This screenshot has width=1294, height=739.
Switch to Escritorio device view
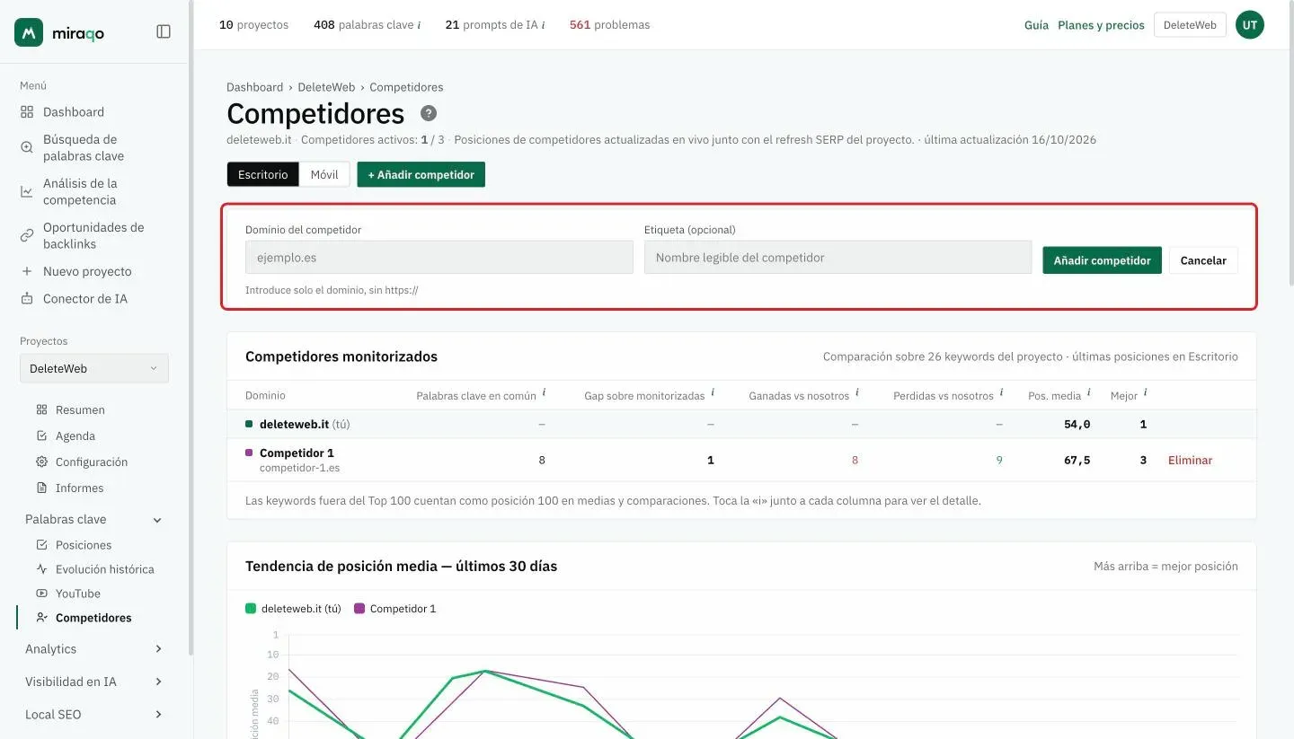pos(263,174)
